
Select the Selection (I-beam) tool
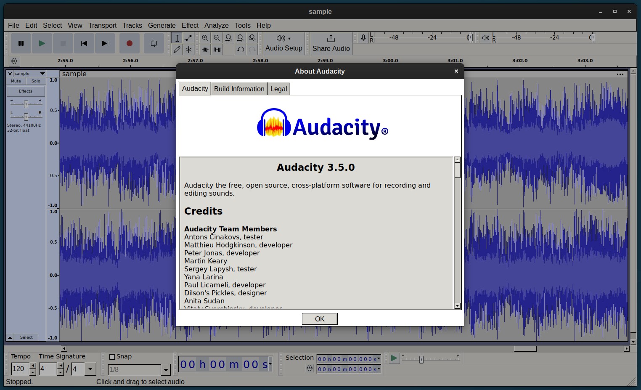[x=177, y=38]
